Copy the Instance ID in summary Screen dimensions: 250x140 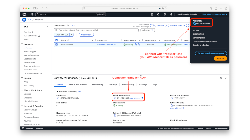point(58,98)
